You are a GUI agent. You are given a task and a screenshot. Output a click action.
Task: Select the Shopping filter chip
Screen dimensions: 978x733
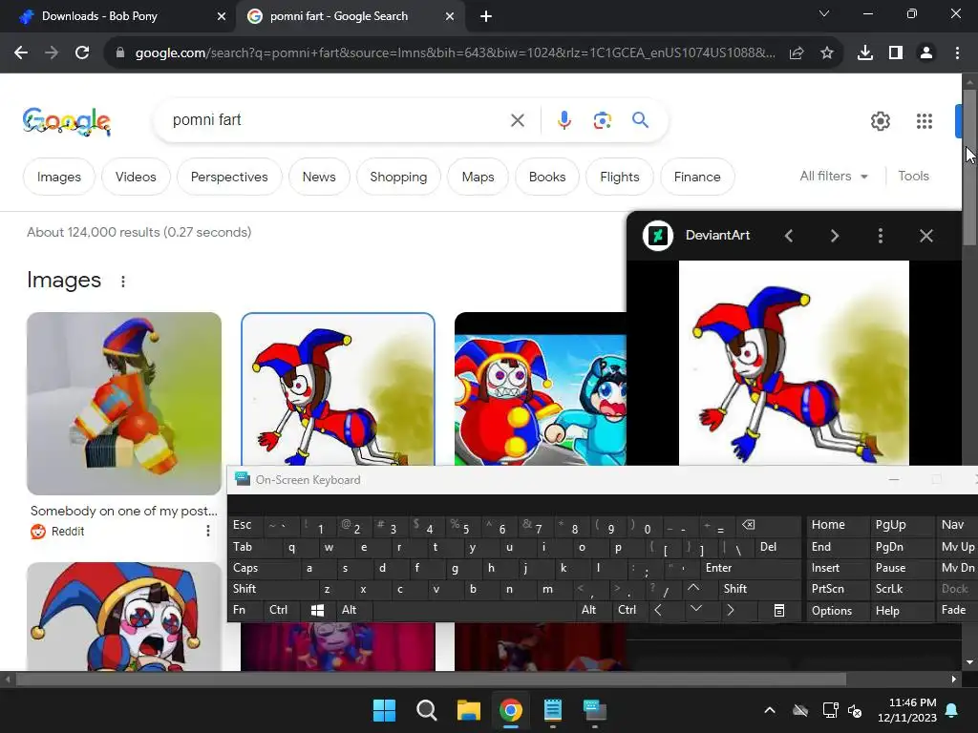click(x=398, y=177)
